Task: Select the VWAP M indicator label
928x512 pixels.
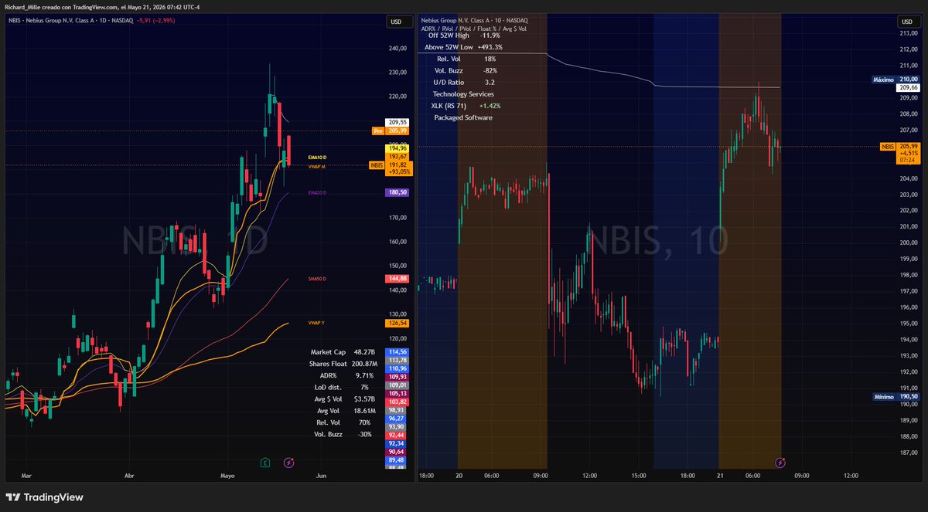Action: 316,166
